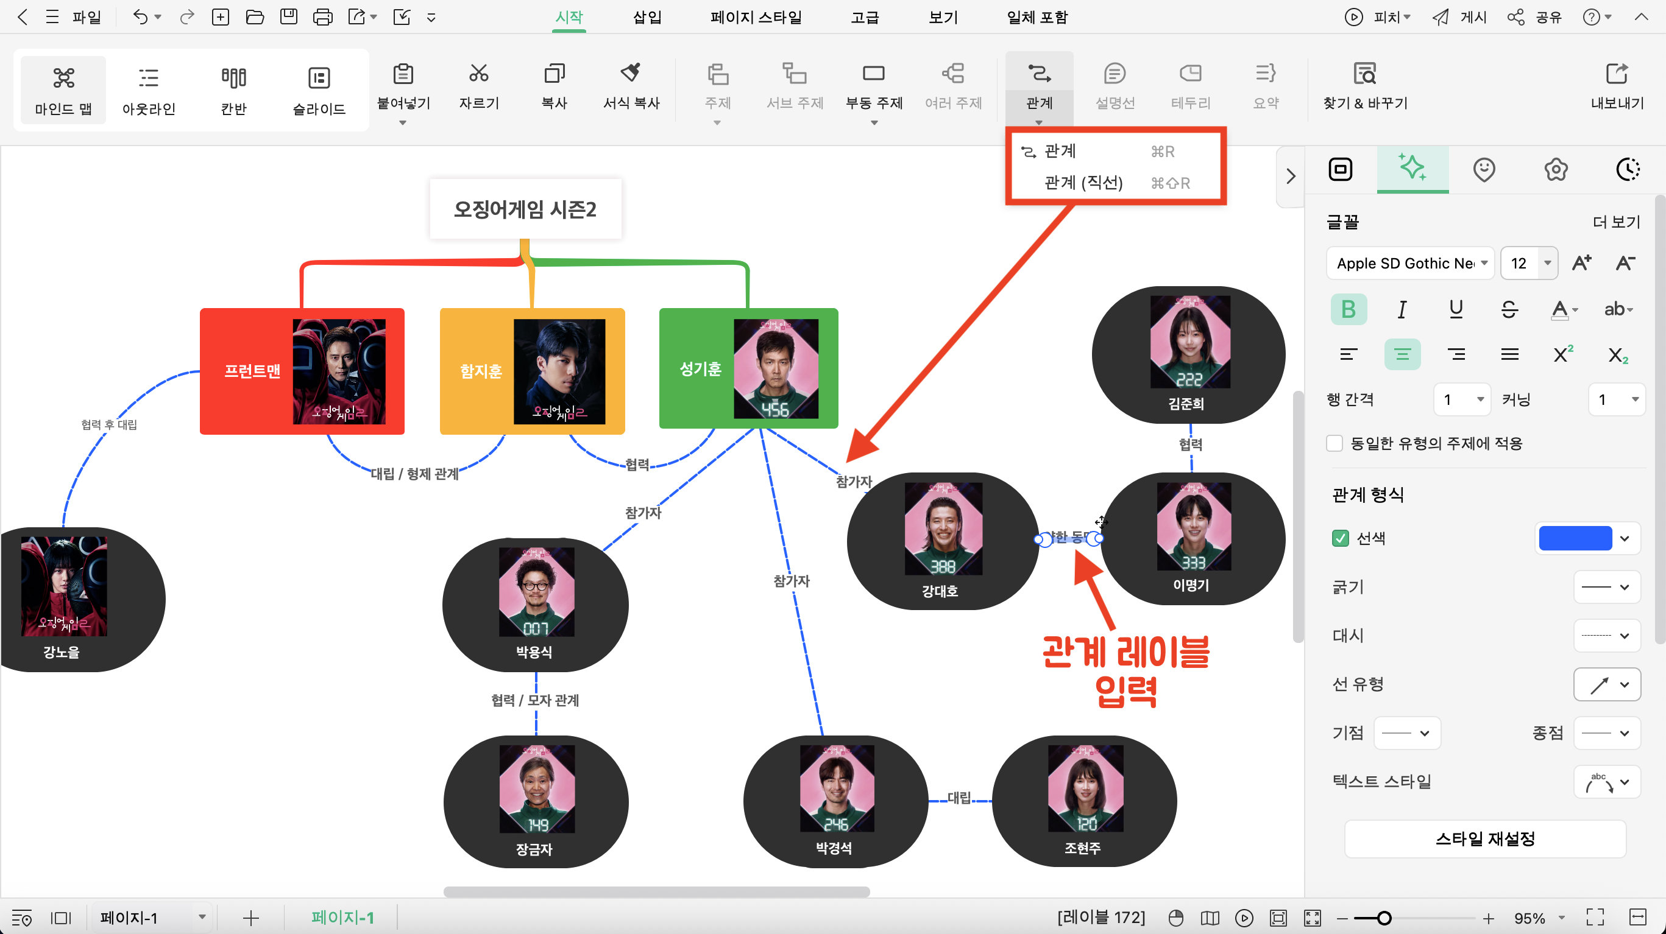
Task: Click the Undo arrow icon
Action: click(x=140, y=17)
